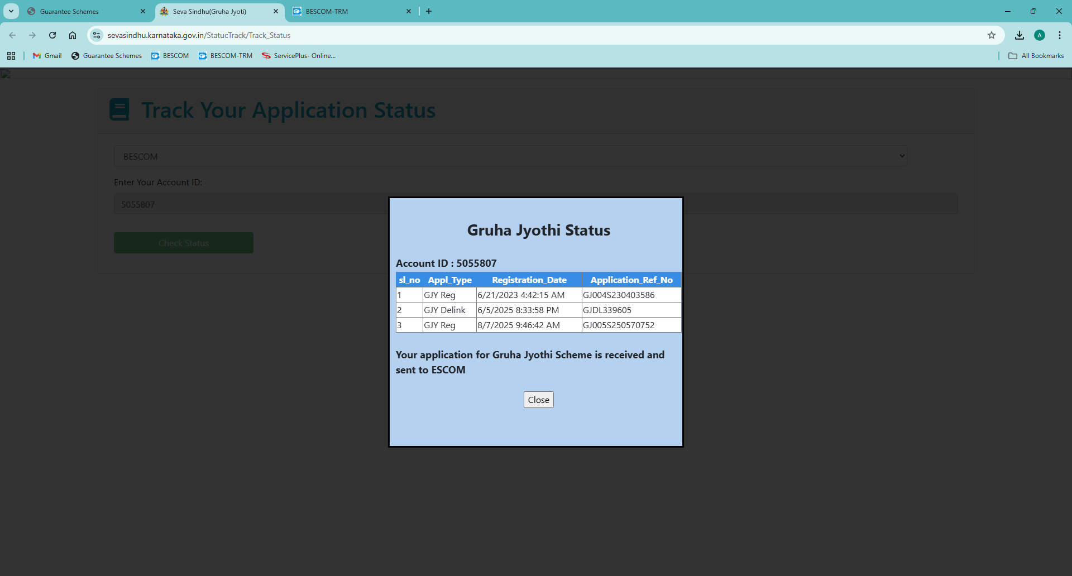Image resolution: width=1072 pixels, height=576 pixels.
Task: Open a new tab with plus button
Action: click(429, 11)
